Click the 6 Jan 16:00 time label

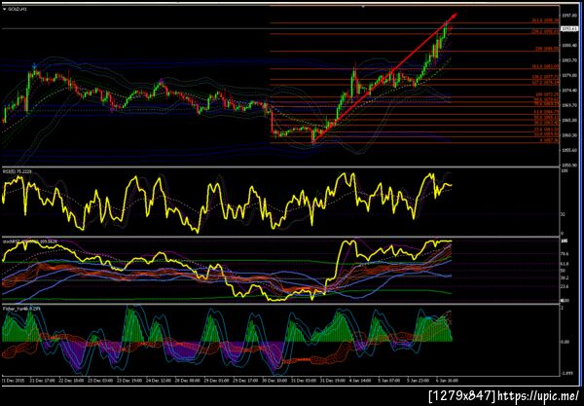[x=447, y=381]
